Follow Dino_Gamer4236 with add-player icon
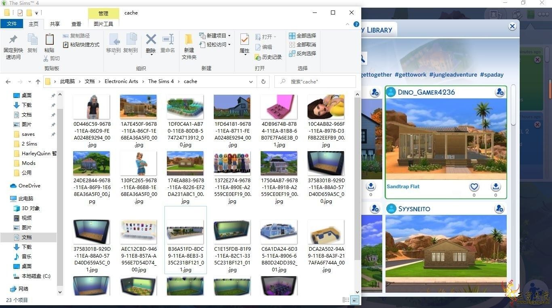Viewport: 552px width, 308px height. [500, 92]
